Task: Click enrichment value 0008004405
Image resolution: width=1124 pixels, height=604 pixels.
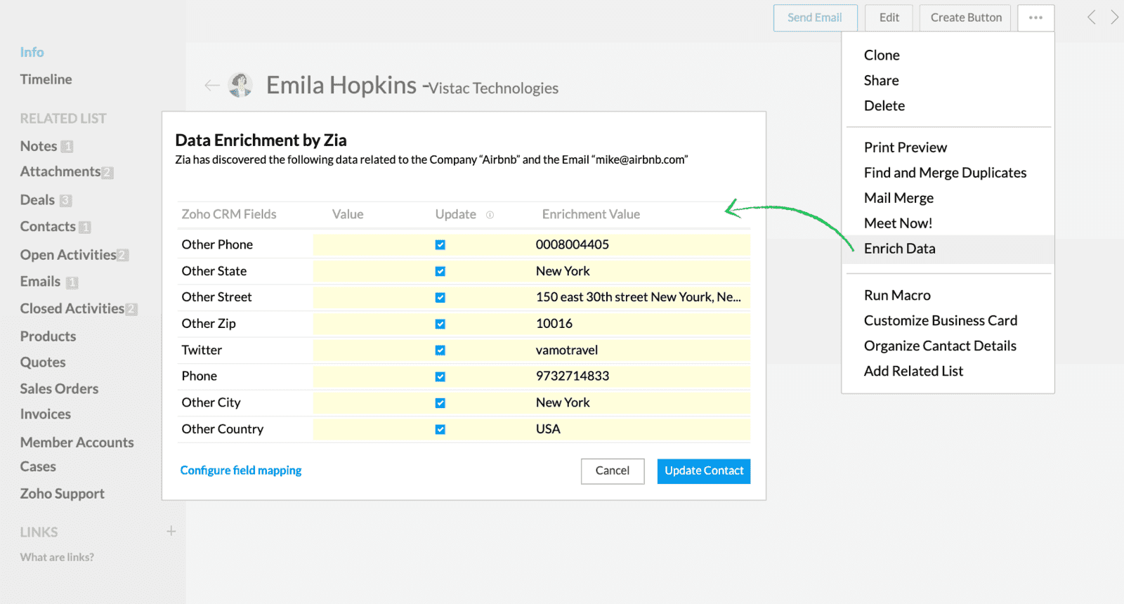Action: point(572,244)
